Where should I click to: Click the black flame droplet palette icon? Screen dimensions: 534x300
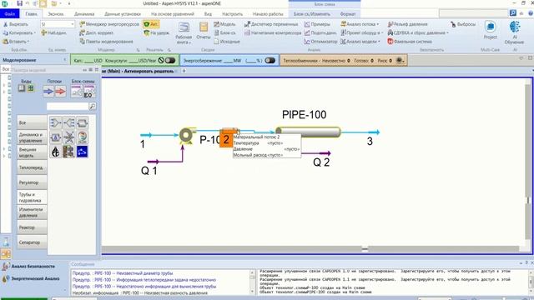coord(55,152)
